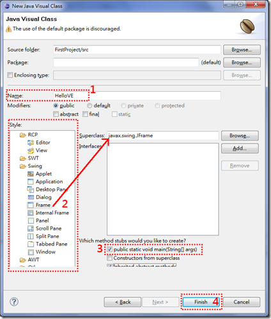Screen dimensions: 271x319
Task: Click the AWT folder icon
Action: [22, 260]
